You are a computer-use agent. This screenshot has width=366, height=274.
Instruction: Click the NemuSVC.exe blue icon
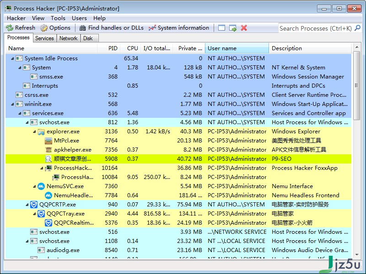point(41,186)
